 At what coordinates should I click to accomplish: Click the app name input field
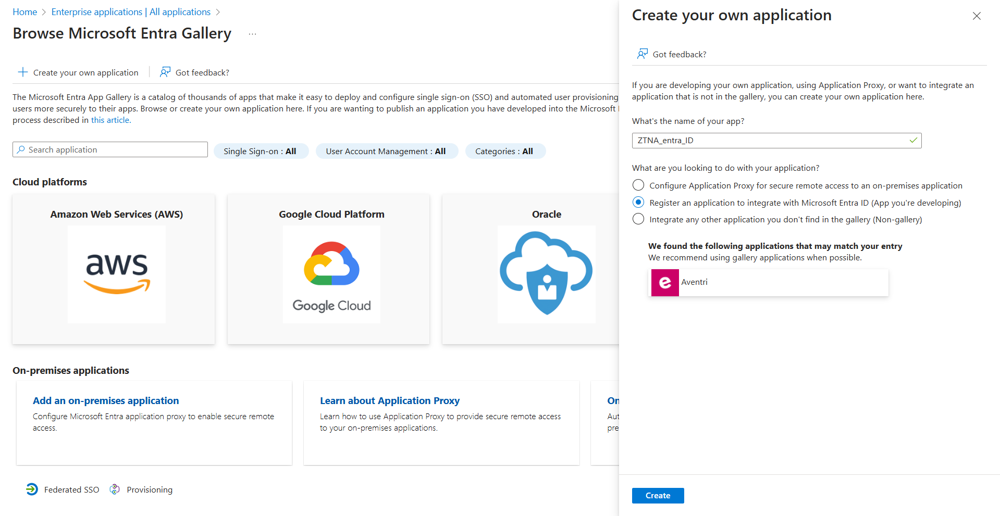(x=771, y=141)
